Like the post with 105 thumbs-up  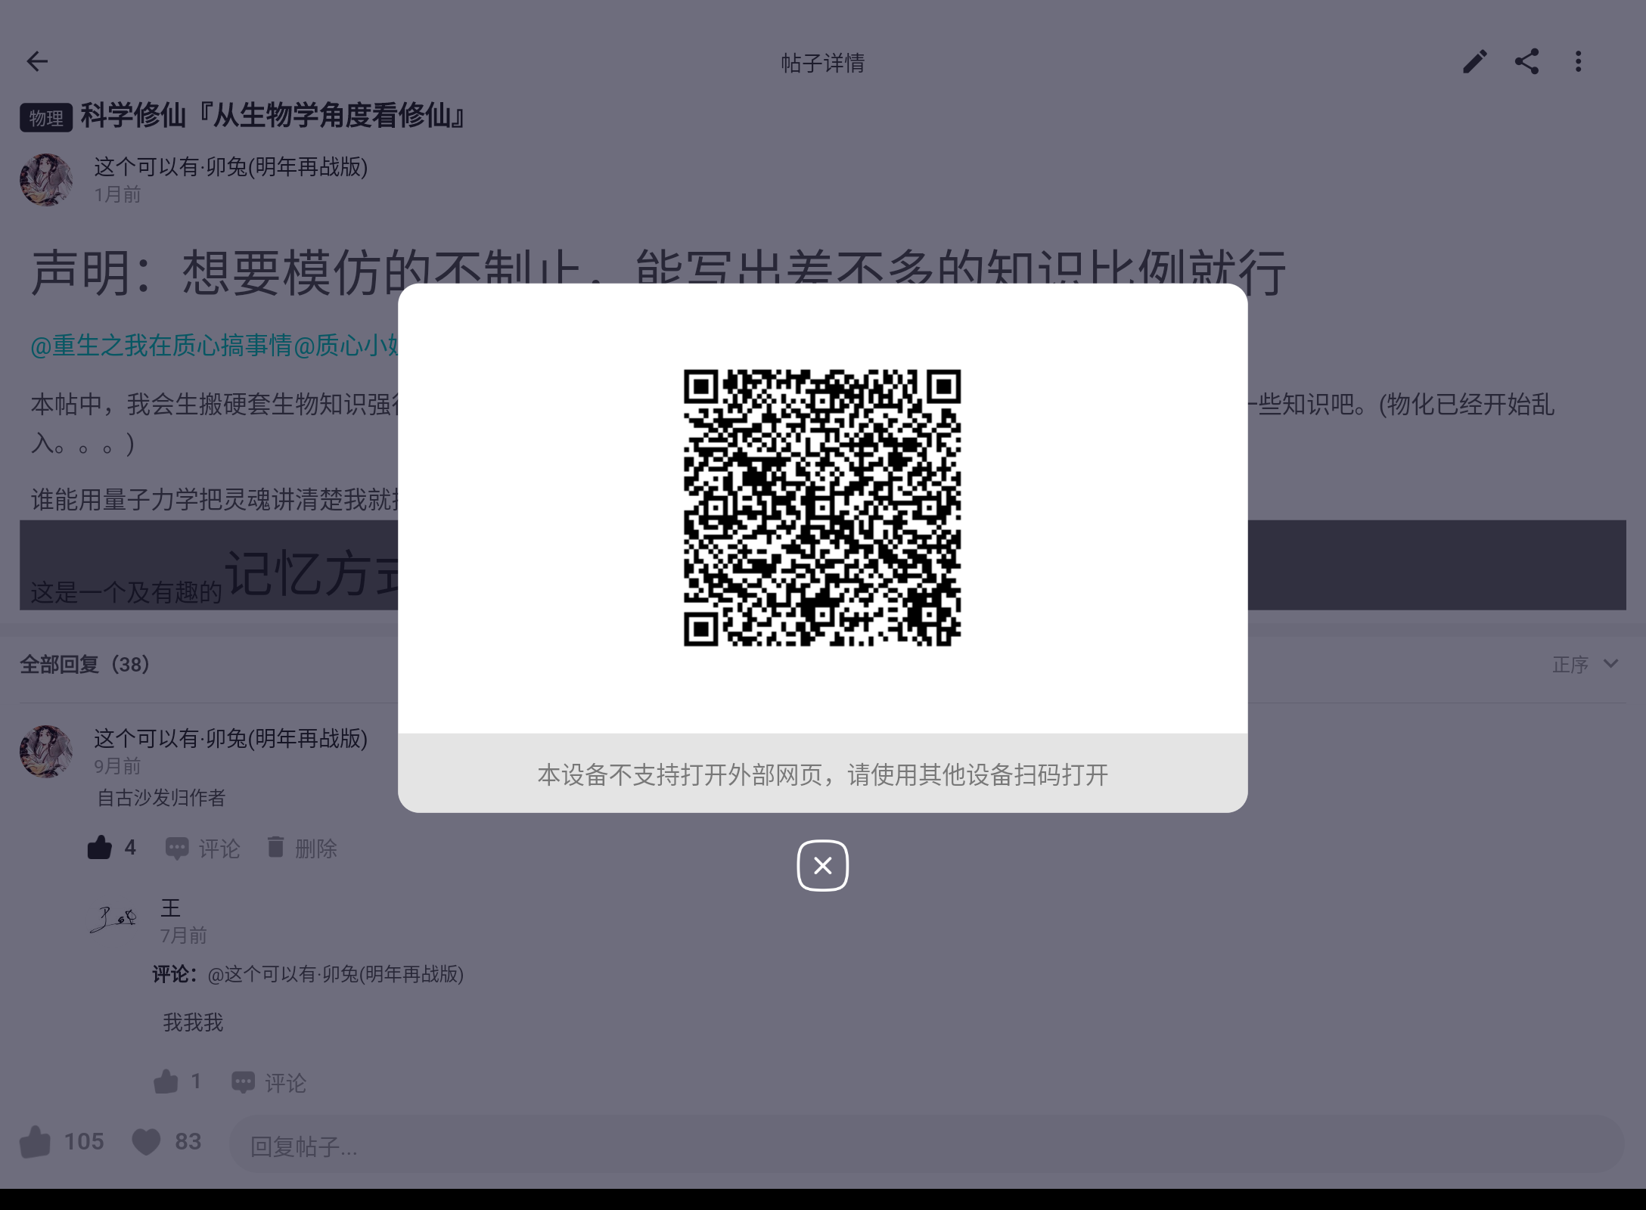tap(36, 1141)
